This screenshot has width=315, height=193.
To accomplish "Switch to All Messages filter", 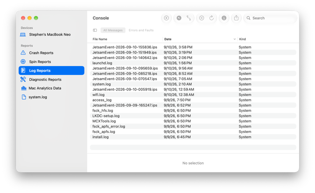I will coord(113,30).
